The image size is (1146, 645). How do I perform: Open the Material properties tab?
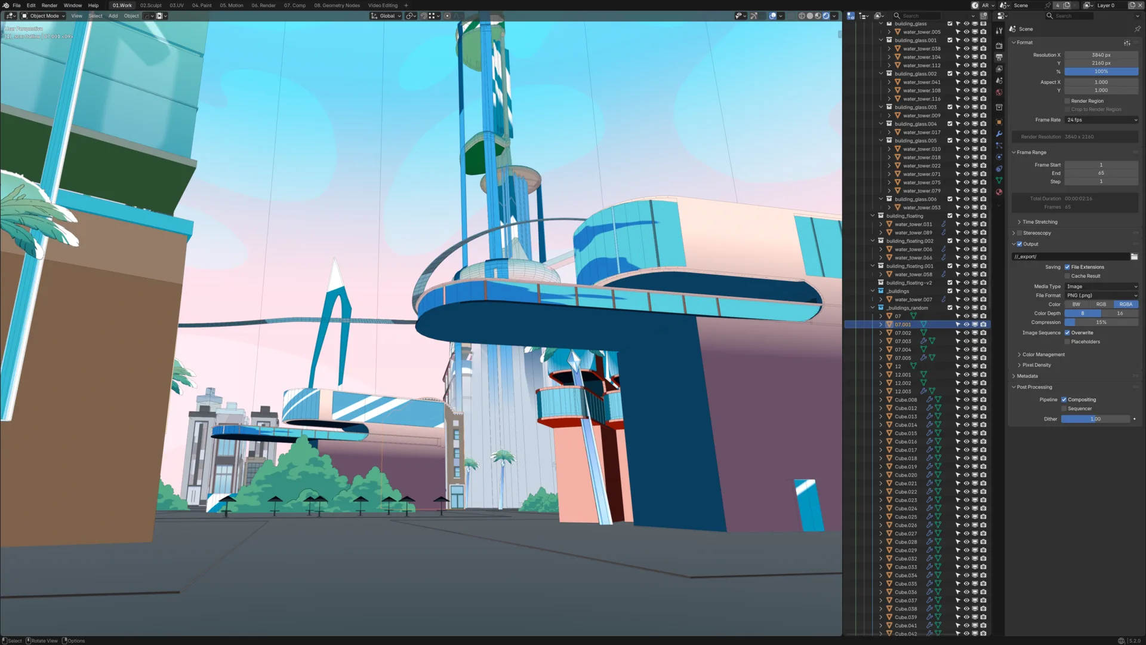[999, 192]
